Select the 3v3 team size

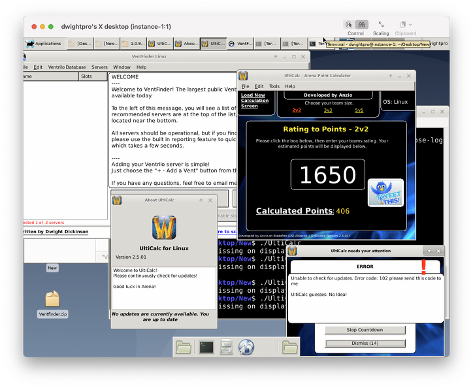point(328,110)
